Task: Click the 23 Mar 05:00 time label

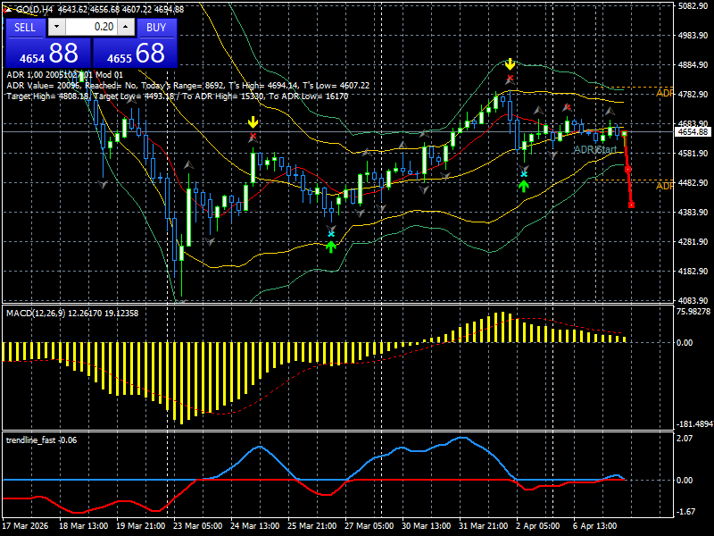Action: coord(197,525)
